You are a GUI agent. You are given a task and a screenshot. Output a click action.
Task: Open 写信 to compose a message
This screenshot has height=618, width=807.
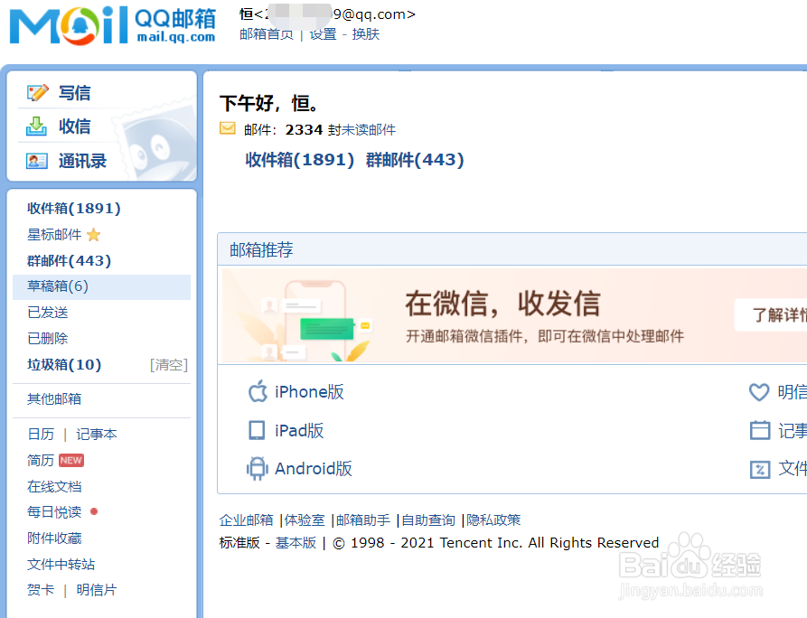point(75,93)
